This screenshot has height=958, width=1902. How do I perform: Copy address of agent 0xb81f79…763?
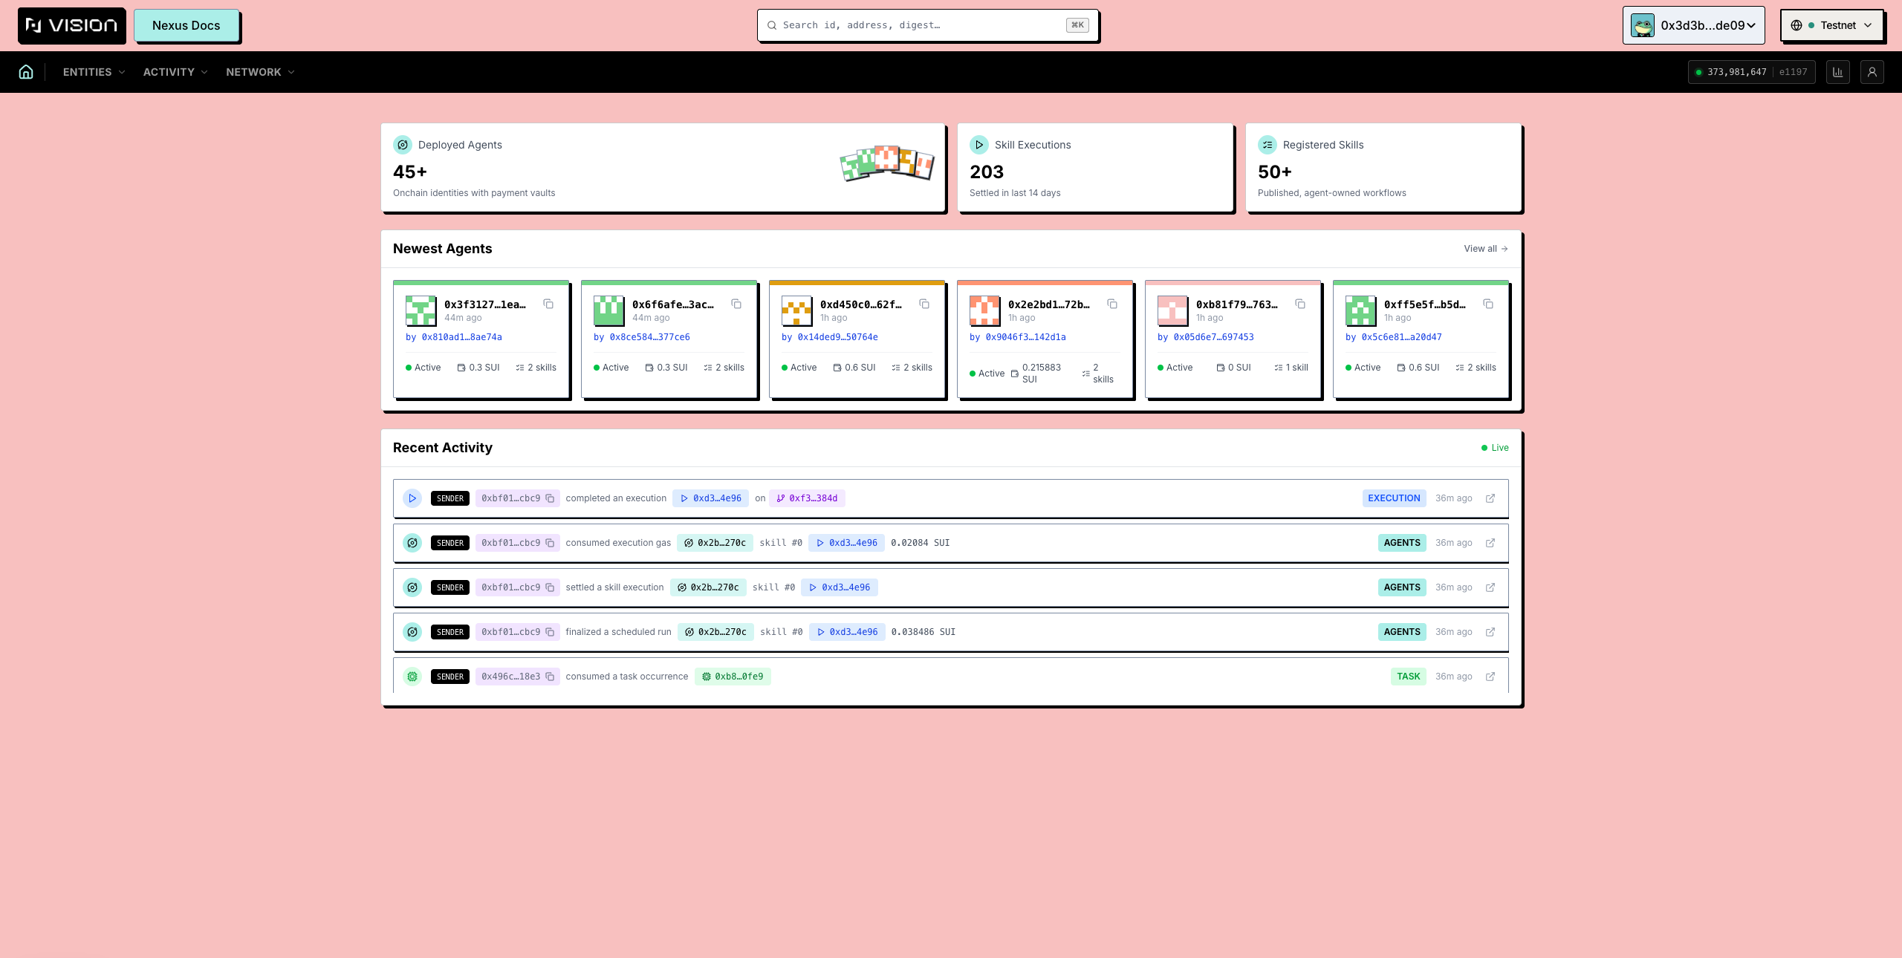[x=1300, y=304]
